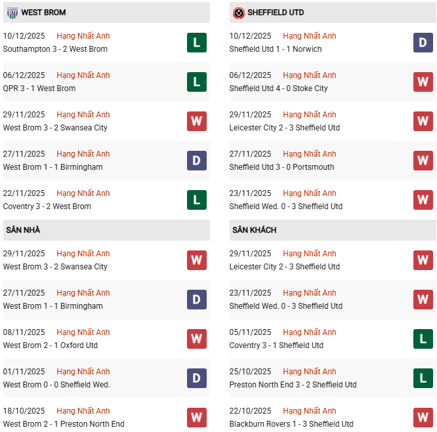Open the West Brom 2-1 Preston North End match
Viewport: 437px width, 432px height.
[64, 424]
